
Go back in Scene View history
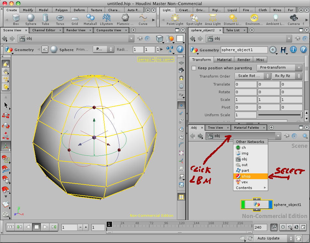4,39
